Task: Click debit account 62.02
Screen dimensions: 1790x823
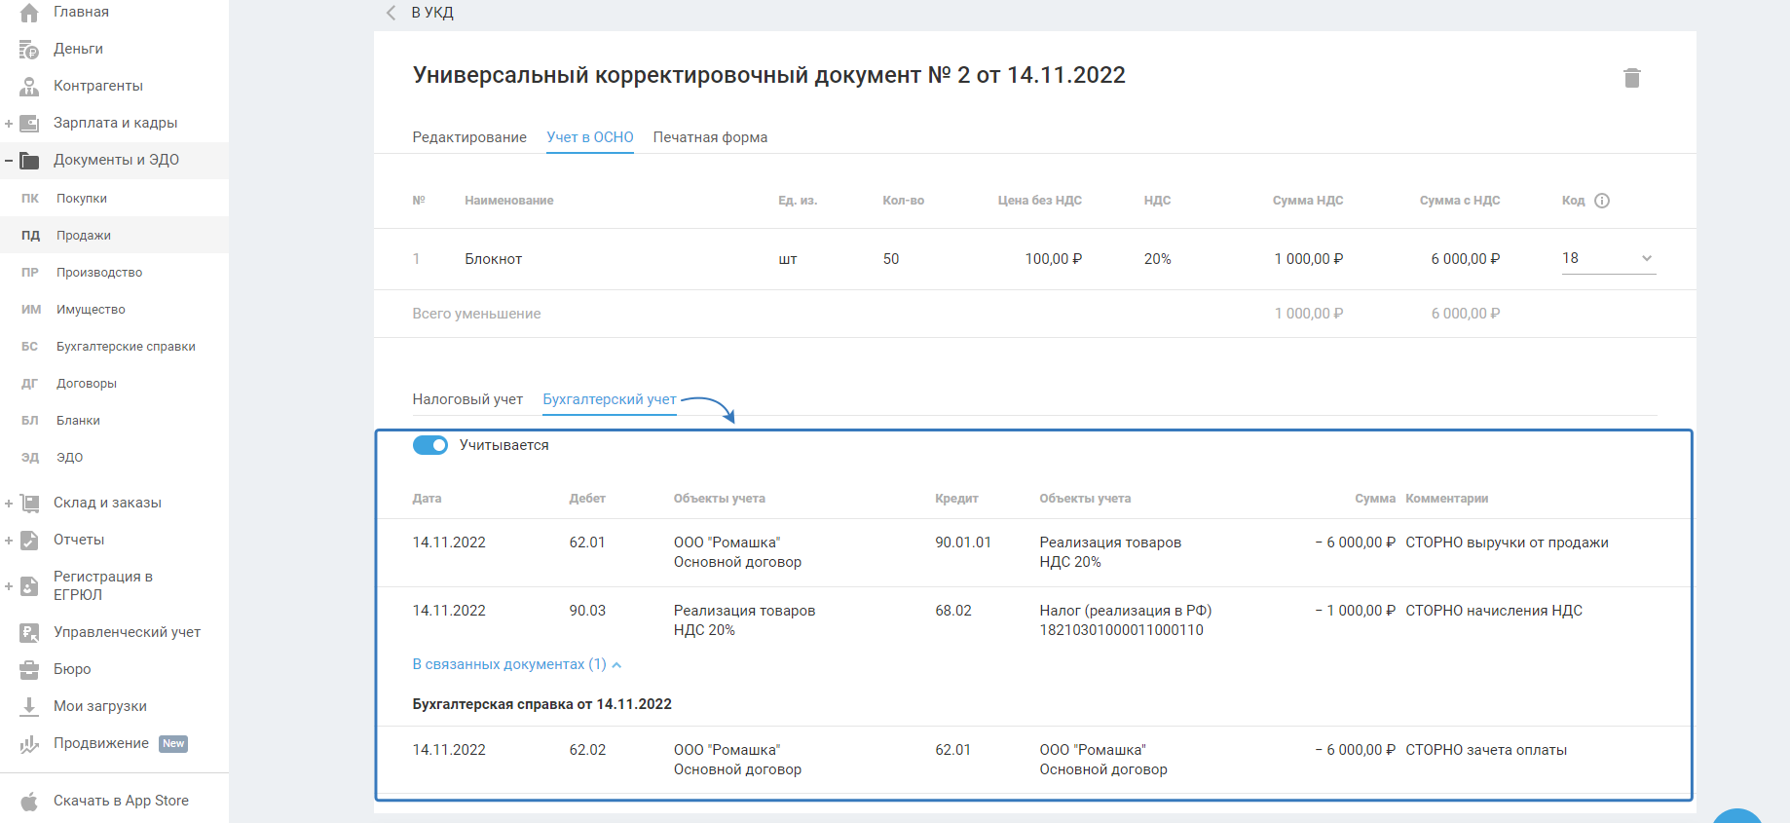Action: [587, 750]
